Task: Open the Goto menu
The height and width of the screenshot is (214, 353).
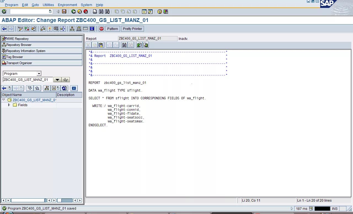Action: tap(35, 5)
